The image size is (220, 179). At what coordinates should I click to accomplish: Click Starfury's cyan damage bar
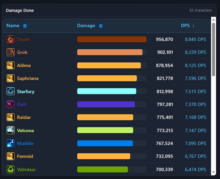pyautogui.click(x=107, y=91)
